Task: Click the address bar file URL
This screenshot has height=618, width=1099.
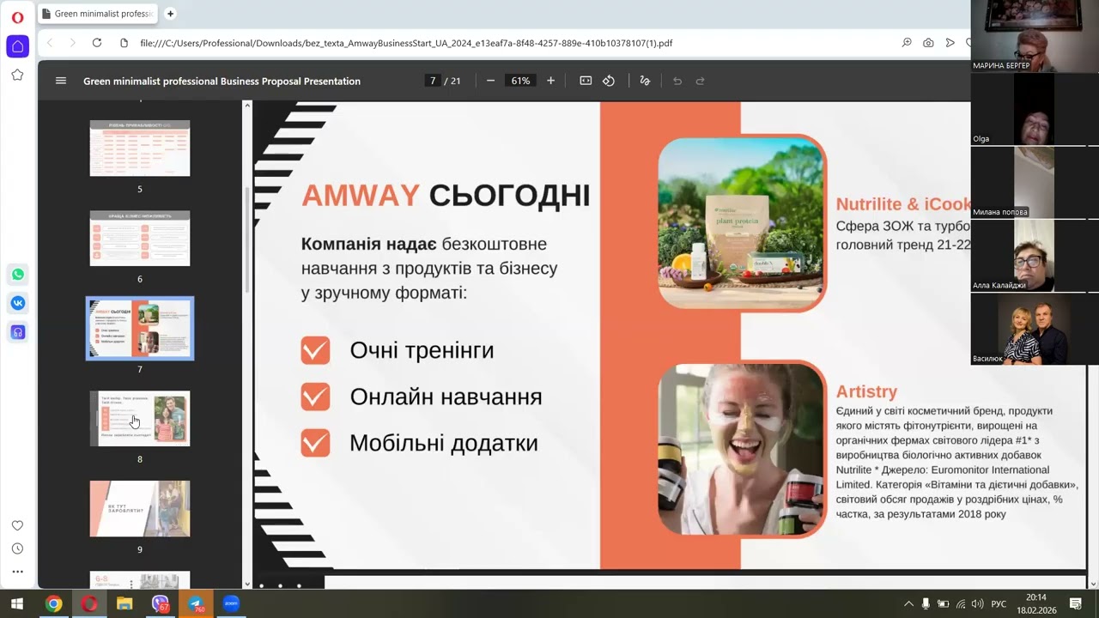Action: [x=406, y=43]
